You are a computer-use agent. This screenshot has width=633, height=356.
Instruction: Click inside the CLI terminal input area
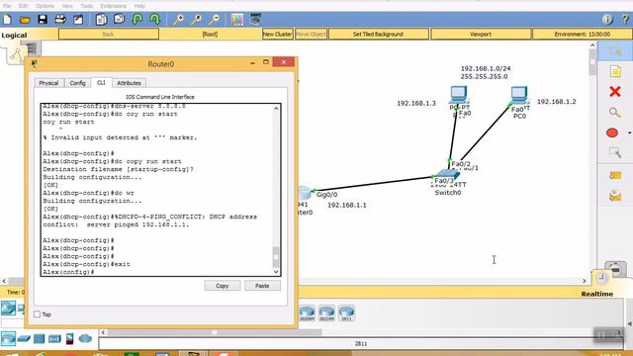click(156, 190)
